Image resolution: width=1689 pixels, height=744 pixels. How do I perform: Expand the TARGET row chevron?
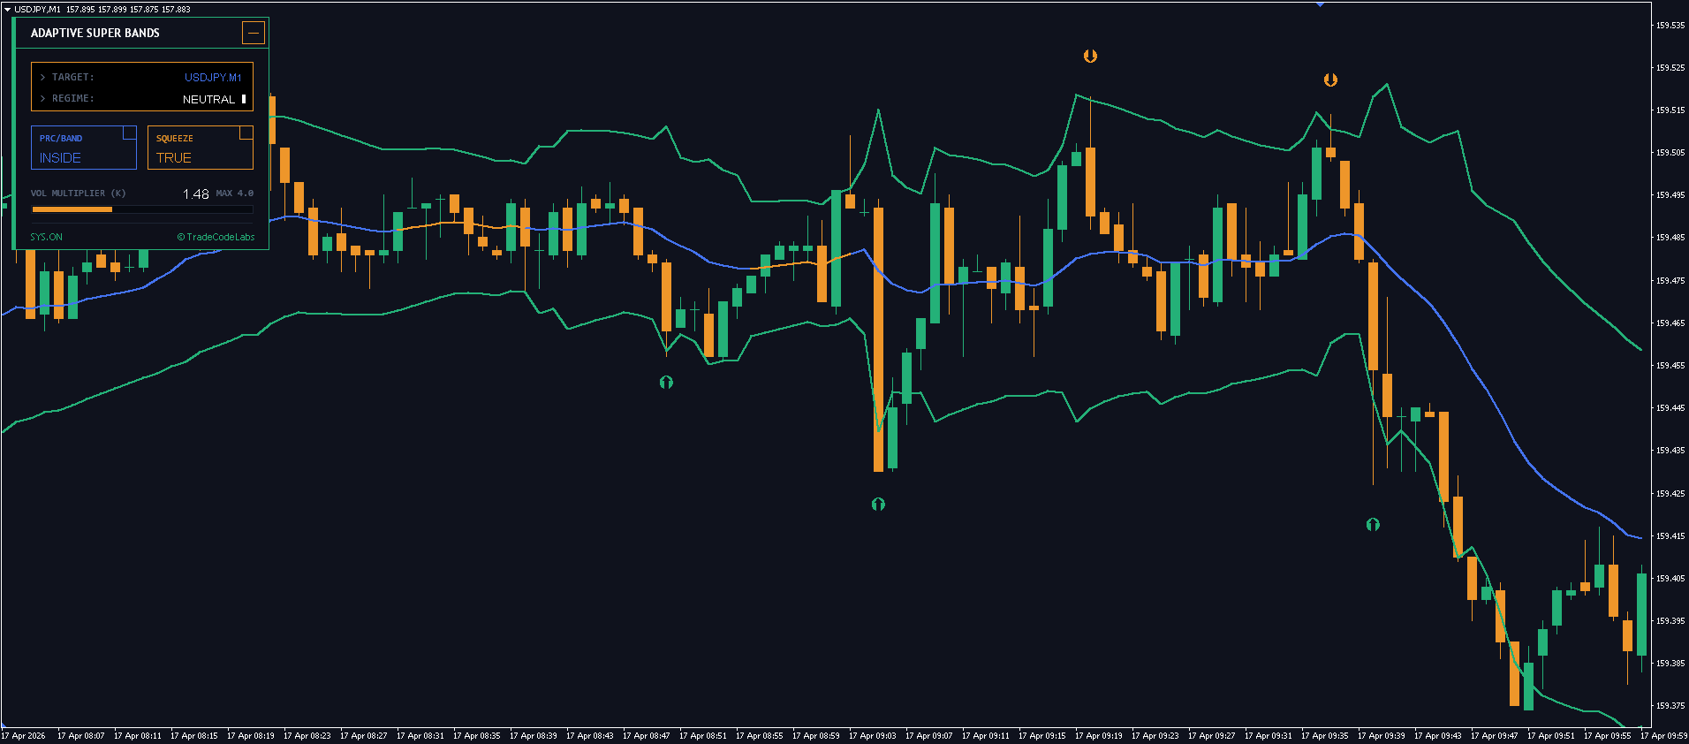(x=42, y=78)
